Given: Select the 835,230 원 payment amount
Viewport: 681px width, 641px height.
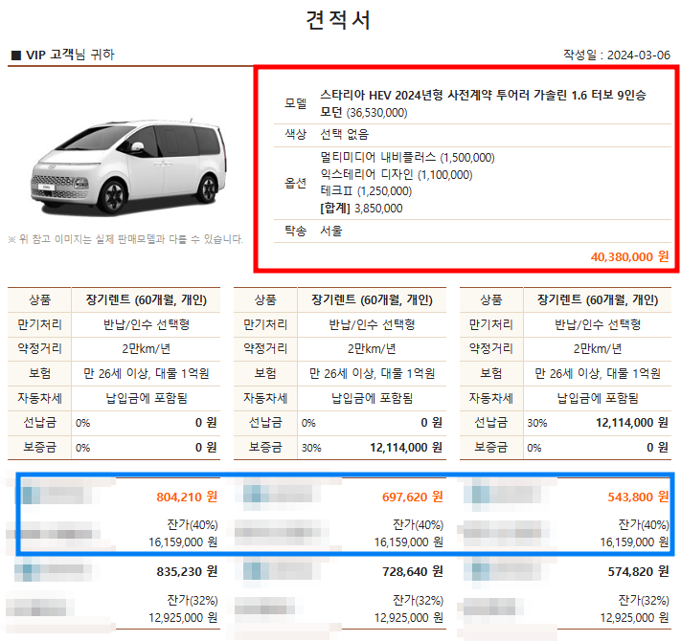Looking at the screenshot, I should 187,571.
